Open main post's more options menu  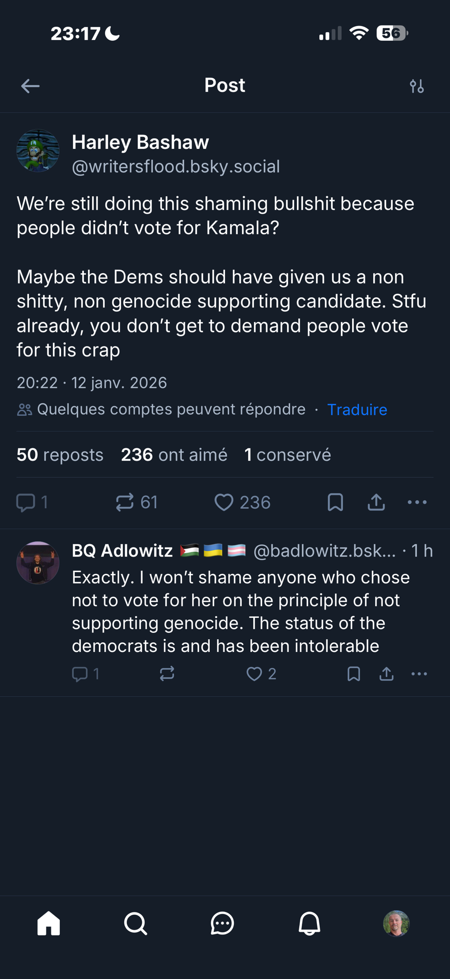click(x=417, y=502)
